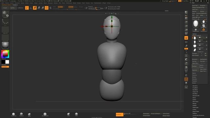Screen dimensions: 210x118
Task: Expand the Morph Target subpalette
Action: [x=196, y=111]
